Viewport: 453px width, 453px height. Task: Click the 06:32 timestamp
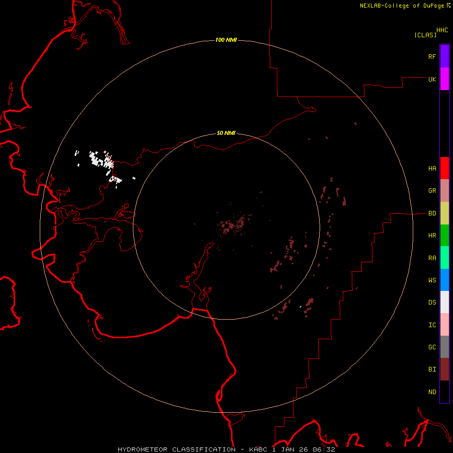pyautogui.click(x=324, y=449)
